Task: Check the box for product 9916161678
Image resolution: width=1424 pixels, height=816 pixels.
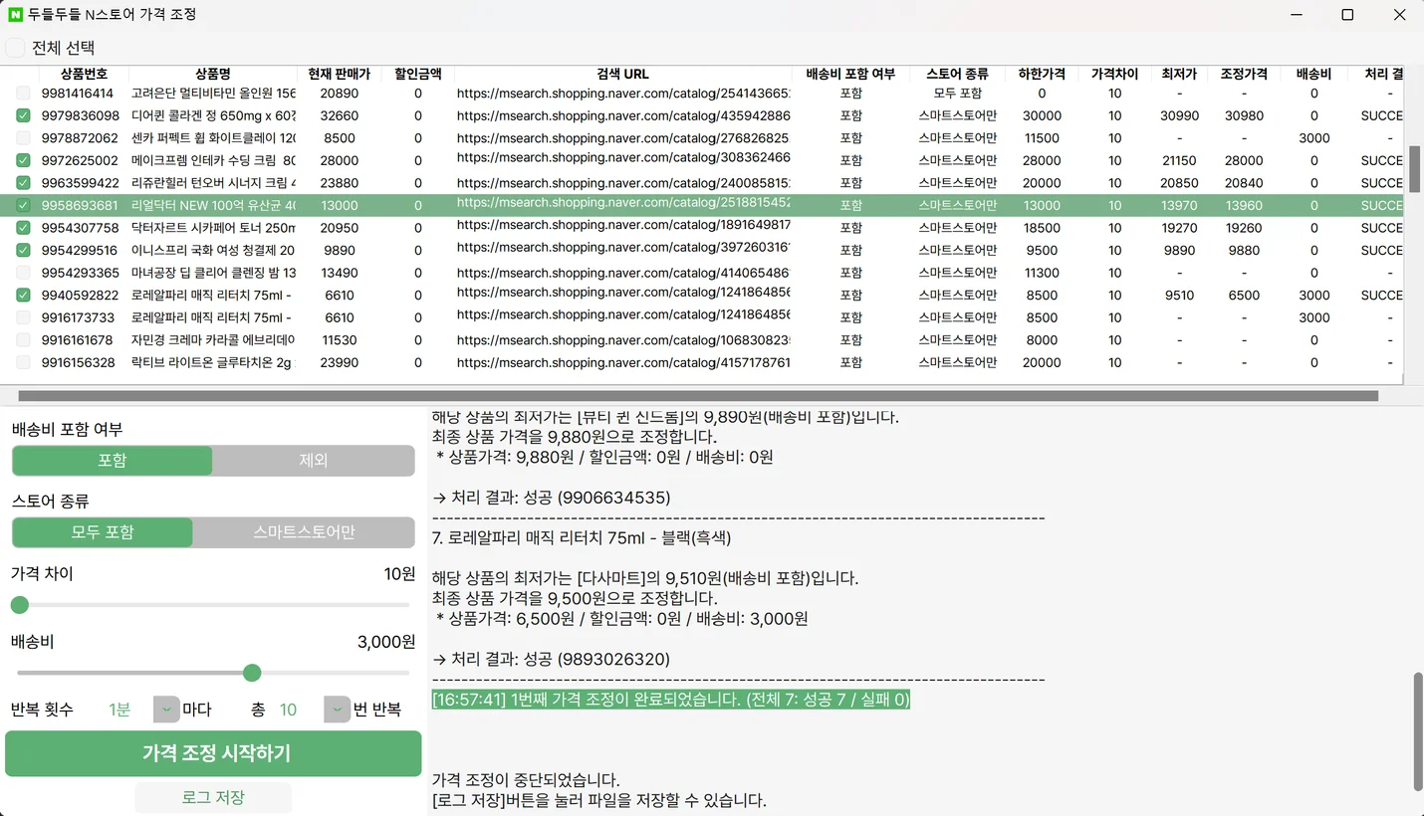Action: 23,340
